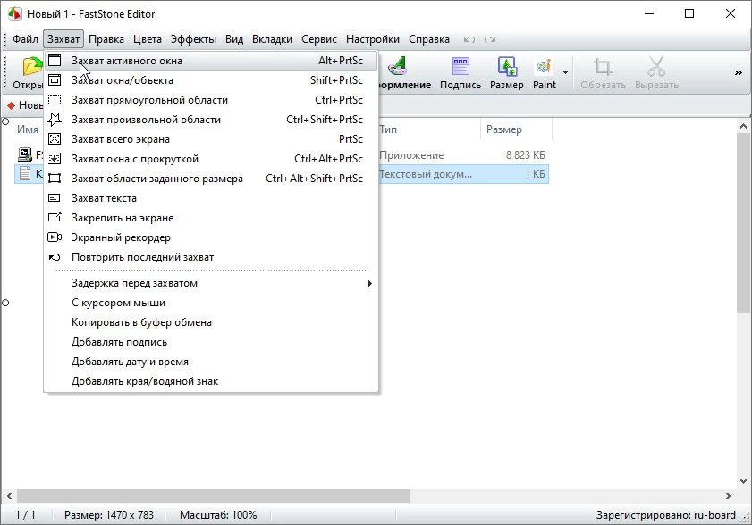
Task: Open the Эффекты menu
Action: coord(193,39)
